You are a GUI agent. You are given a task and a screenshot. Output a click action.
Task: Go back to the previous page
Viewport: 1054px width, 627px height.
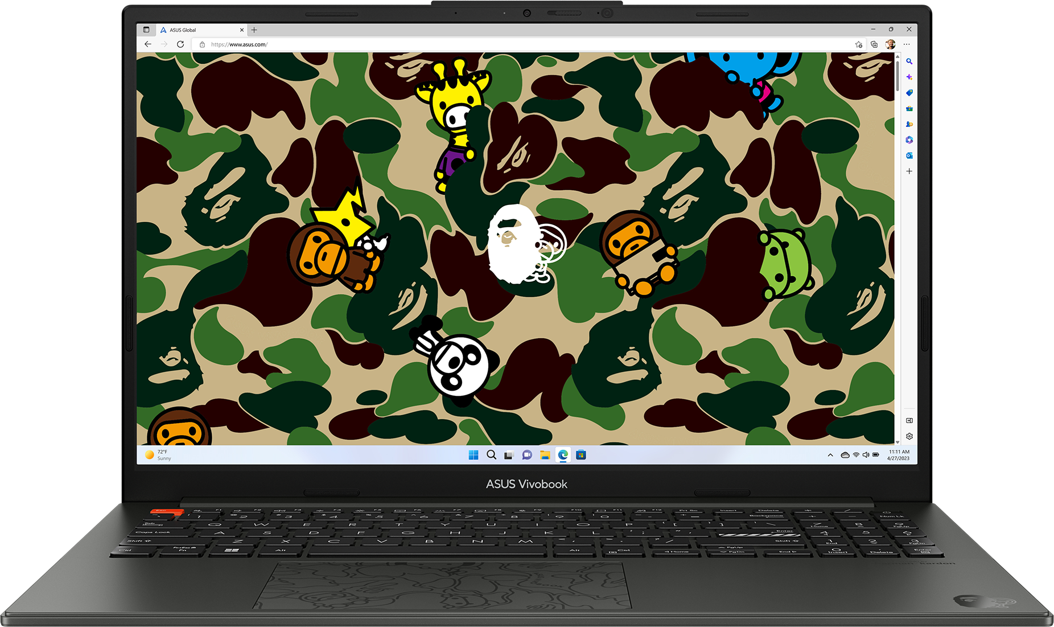point(148,44)
